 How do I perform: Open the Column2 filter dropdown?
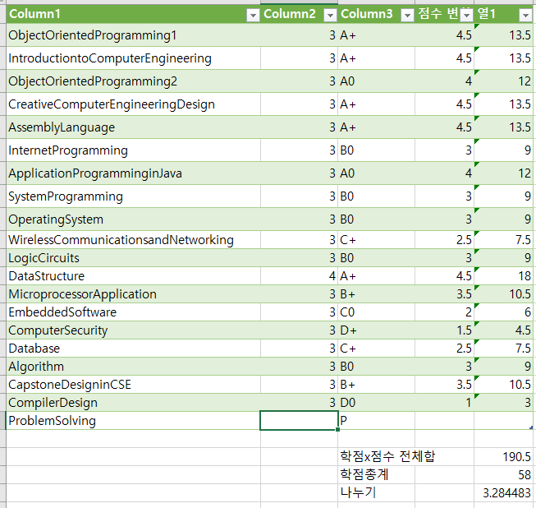point(330,15)
